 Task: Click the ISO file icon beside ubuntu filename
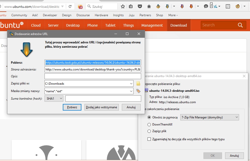click(x=146, y=90)
